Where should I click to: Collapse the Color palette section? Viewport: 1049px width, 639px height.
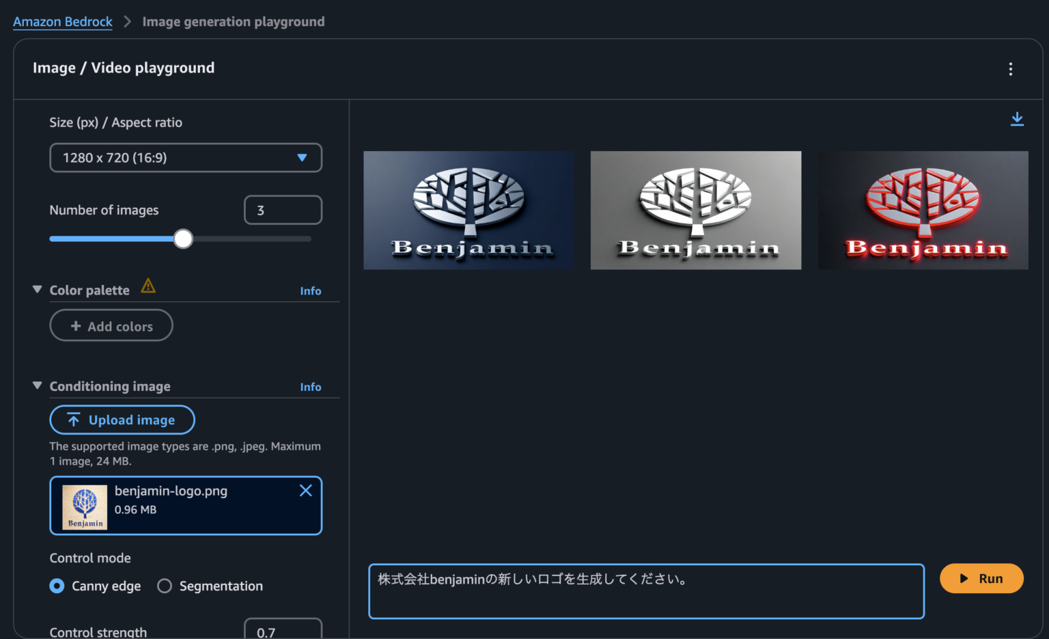click(x=37, y=288)
